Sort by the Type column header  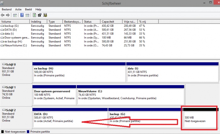point(55,22)
